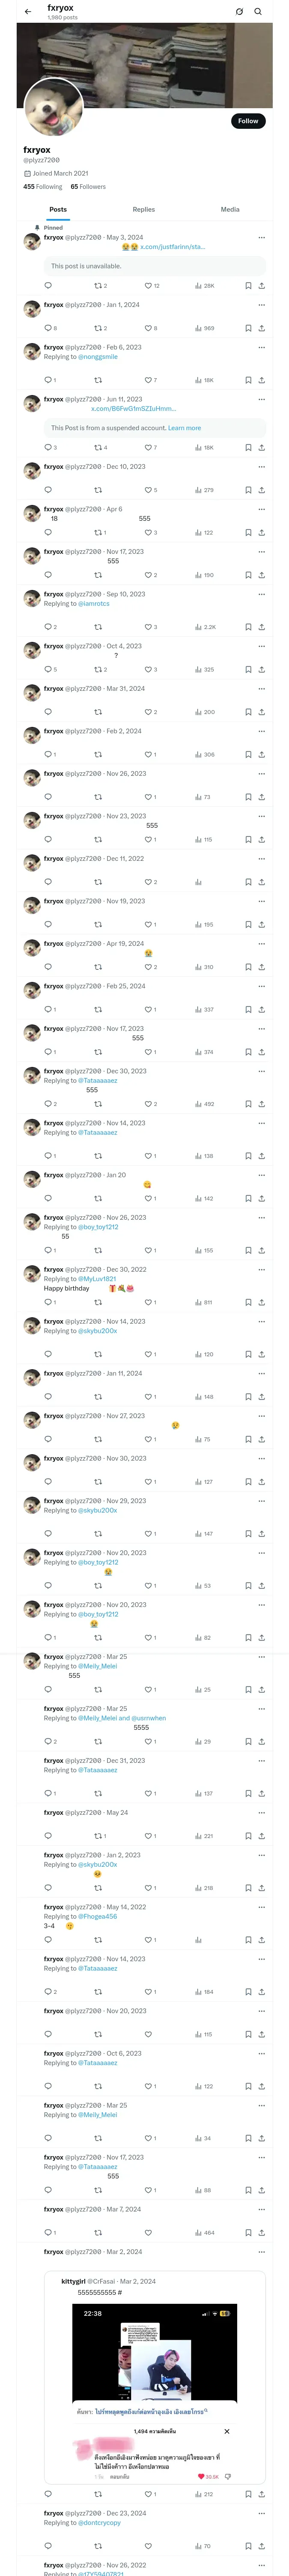289x2576 pixels.
Task: Click the circular arrow icon beside search
Action: point(239,12)
